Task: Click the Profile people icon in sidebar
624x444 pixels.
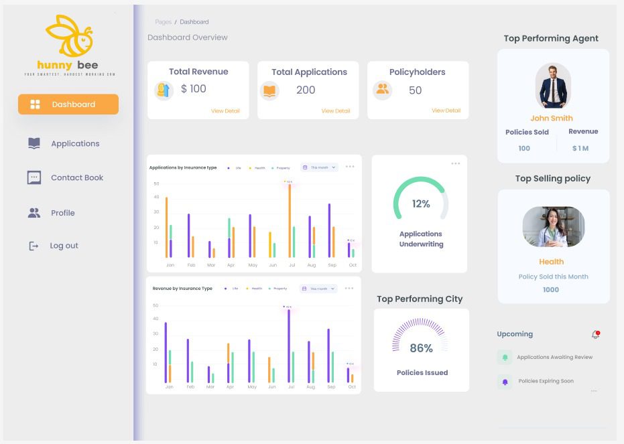Action: (x=34, y=213)
